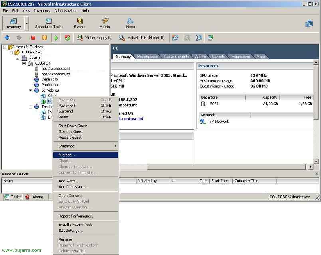Switch to the Summary tab
This screenshot has width=321, height=255.
pos(123,57)
